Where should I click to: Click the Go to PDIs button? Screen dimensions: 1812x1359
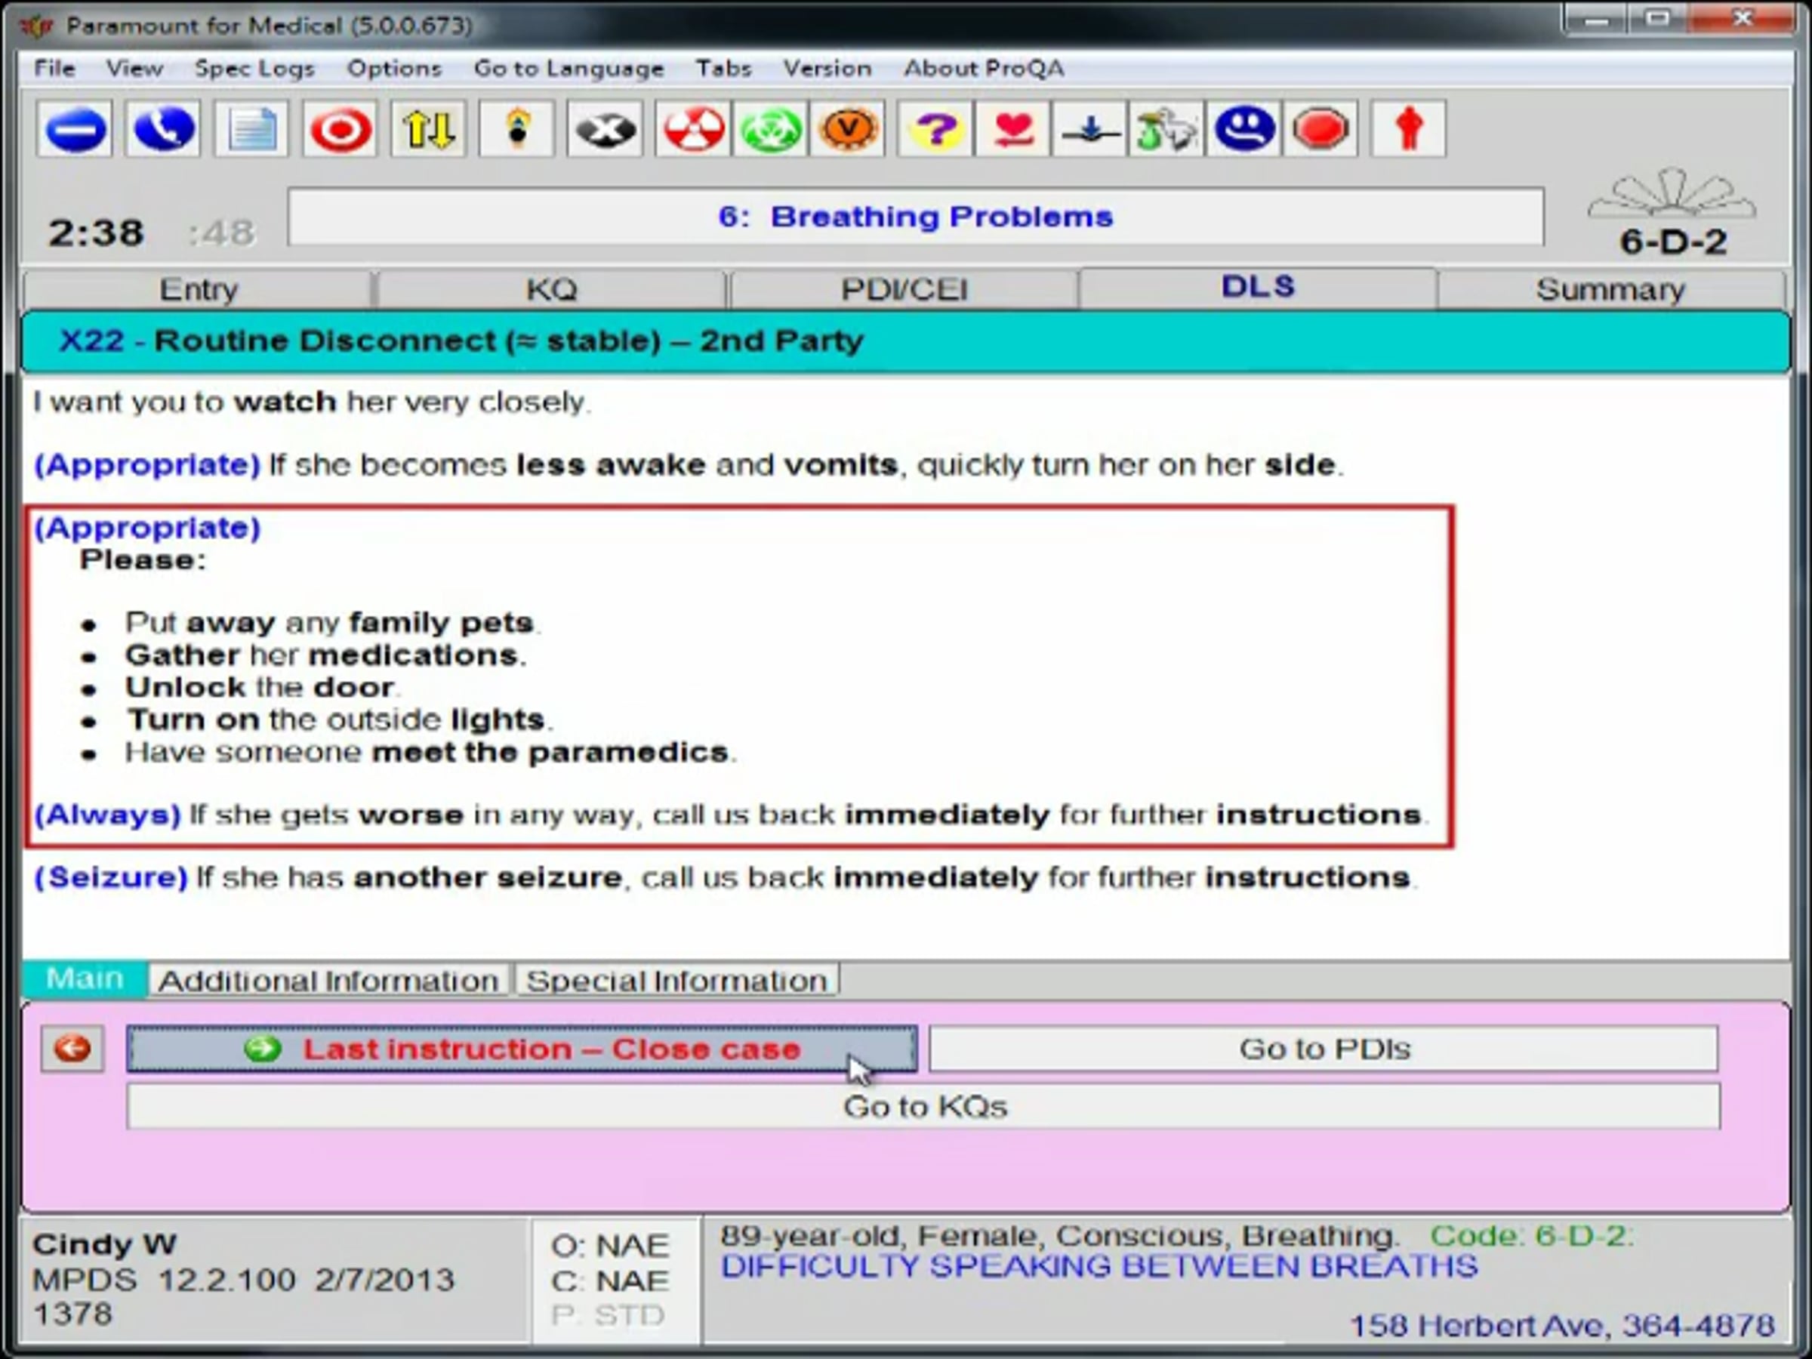tap(1324, 1049)
